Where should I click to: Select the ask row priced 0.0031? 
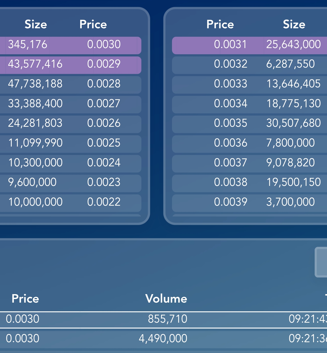click(x=249, y=46)
